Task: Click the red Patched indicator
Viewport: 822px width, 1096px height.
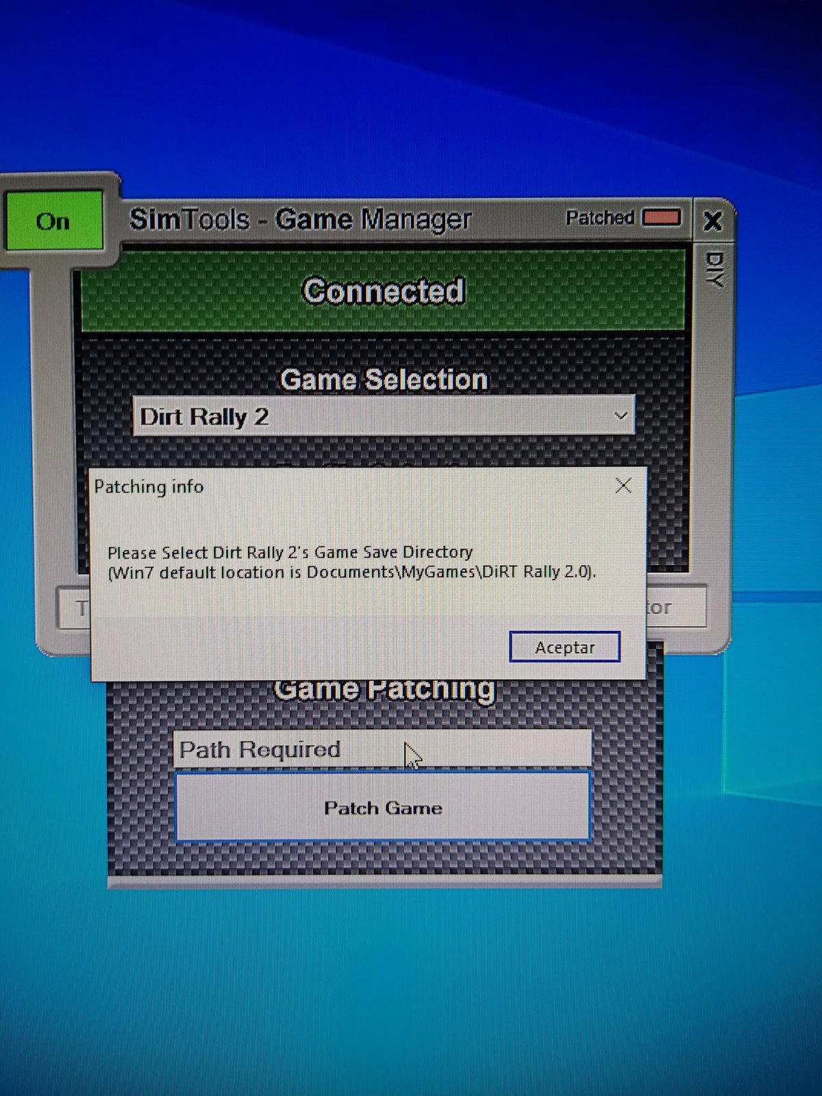Action: coord(661,218)
